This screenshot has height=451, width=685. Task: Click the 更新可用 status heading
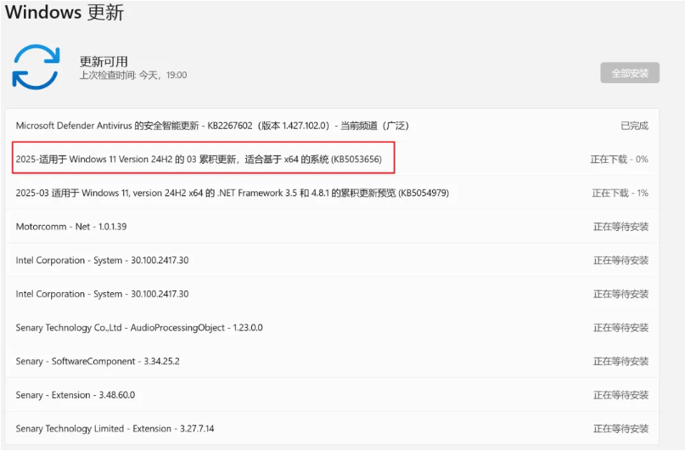click(x=104, y=62)
